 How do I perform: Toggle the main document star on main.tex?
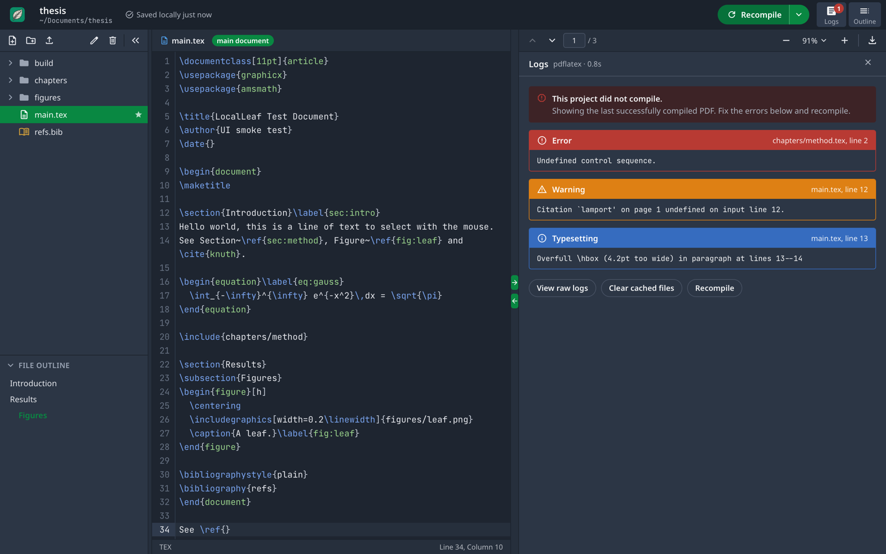point(138,115)
